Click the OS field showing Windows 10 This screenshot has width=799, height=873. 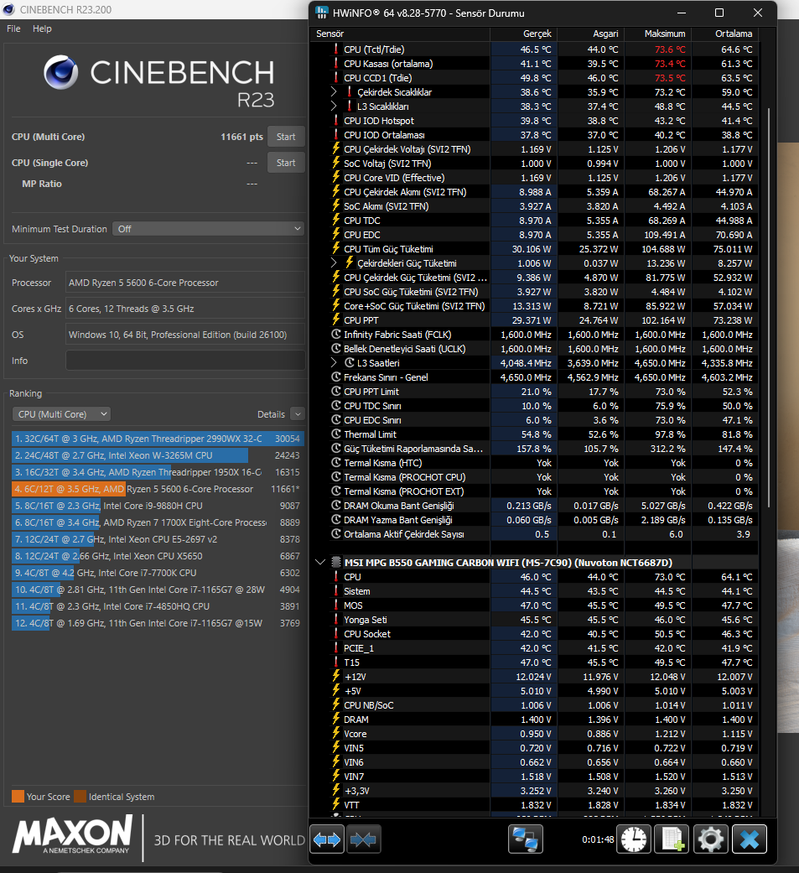(184, 335)
